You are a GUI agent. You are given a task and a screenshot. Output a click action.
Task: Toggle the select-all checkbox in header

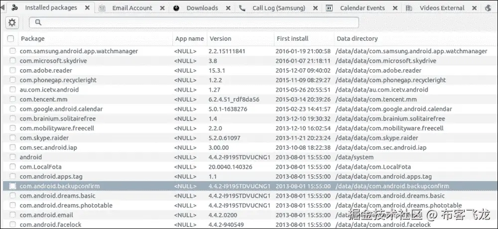coord(11,39)
